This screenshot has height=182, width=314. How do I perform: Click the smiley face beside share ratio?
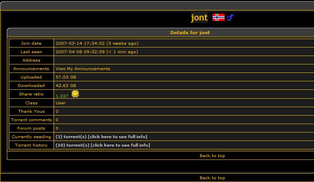75,94
